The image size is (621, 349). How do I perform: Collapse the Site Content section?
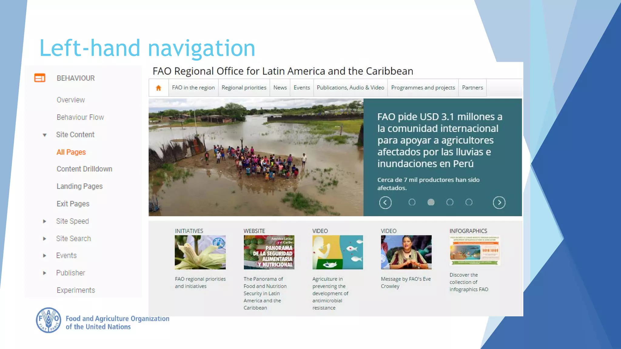[45, 135]
